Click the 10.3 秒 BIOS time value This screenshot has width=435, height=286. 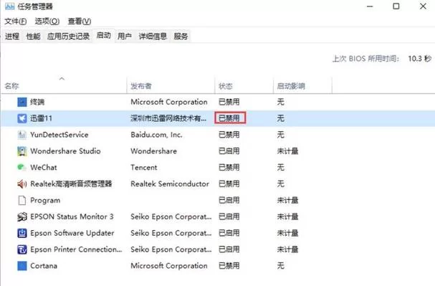[x=419, y=59]
